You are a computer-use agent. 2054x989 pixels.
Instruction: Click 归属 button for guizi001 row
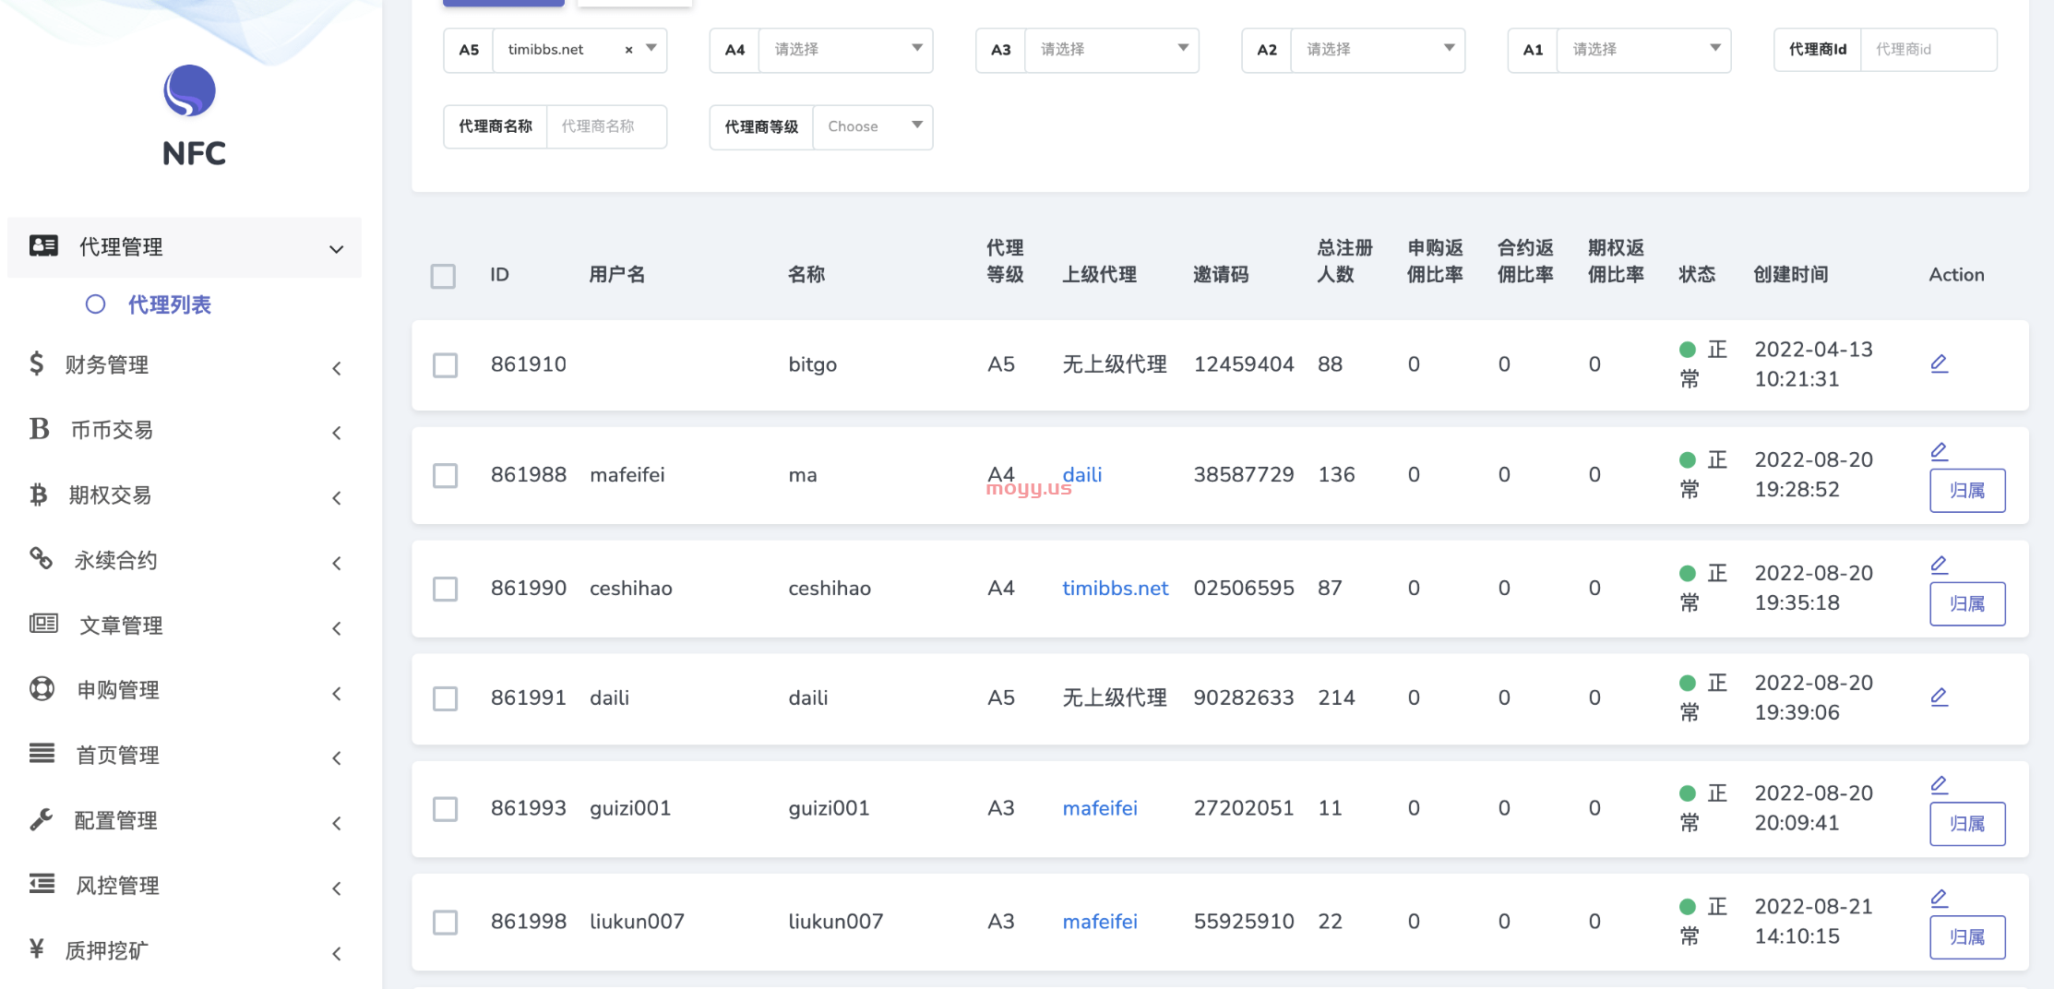pos(1967,824)
